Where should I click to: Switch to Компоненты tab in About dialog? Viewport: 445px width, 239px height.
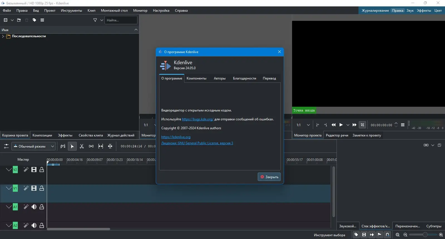pyautogui.click(x=197, y=78)
